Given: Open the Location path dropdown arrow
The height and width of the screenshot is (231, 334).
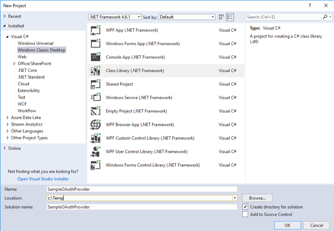Looking at the screenshot, I should pyautogui.click(x=235, y=198).
